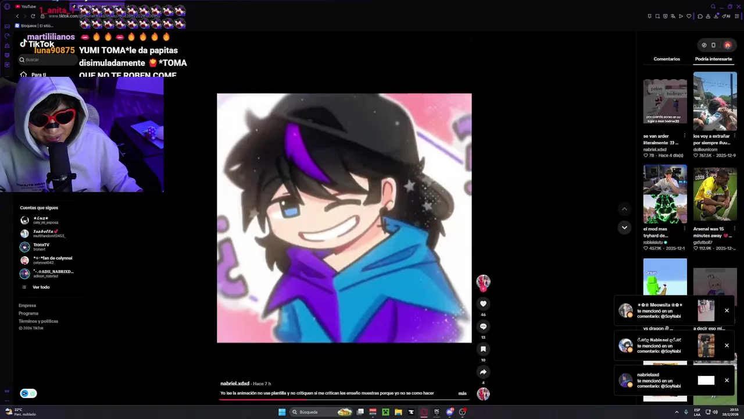The image size is (744, 419).
Task: Open the browser ad blocker shield icon
Action: click(x=666, y=16)
